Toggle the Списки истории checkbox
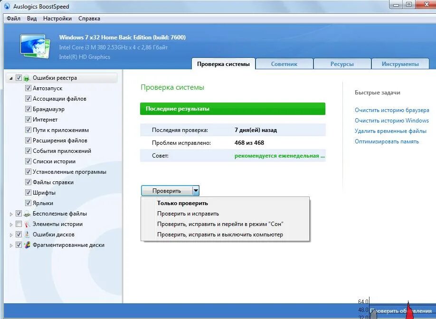The width and height of the screenshot is (436, 319). pos(28,161)
